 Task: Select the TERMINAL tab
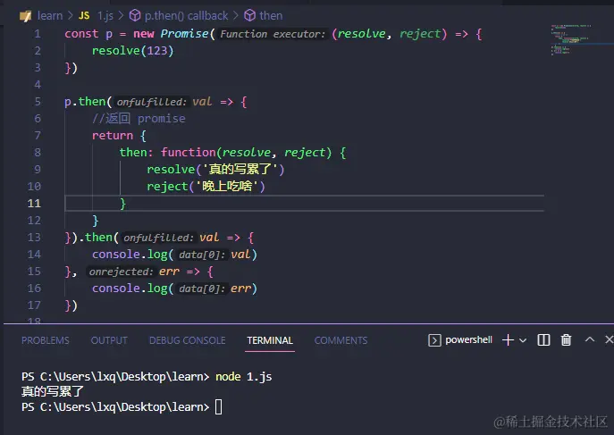pos(270,340)
